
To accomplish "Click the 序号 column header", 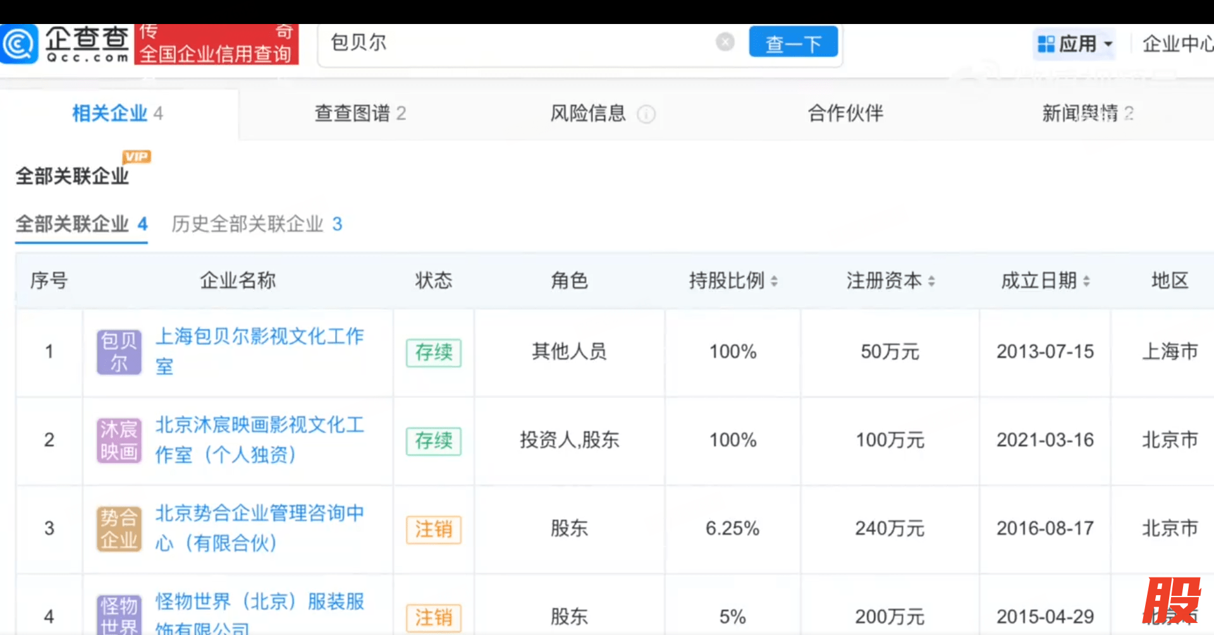I will click(x=49, y=281).
